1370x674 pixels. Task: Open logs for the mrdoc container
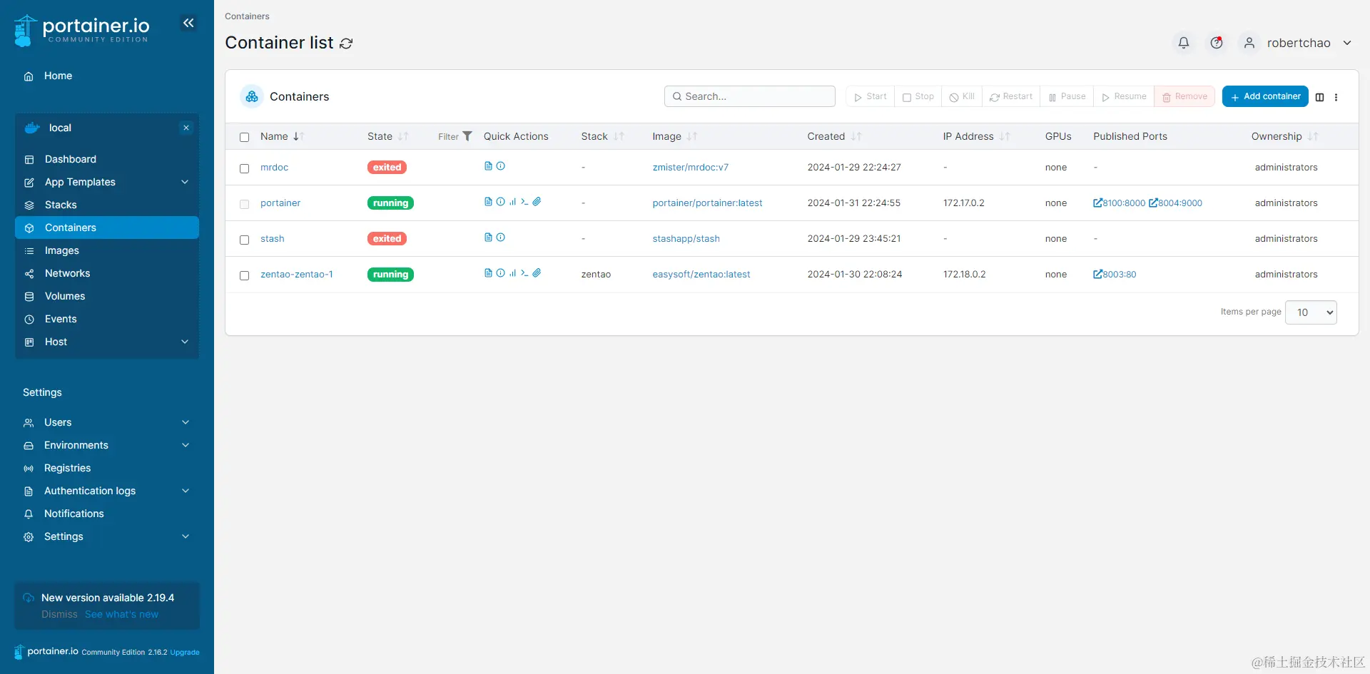click(488, 166)
